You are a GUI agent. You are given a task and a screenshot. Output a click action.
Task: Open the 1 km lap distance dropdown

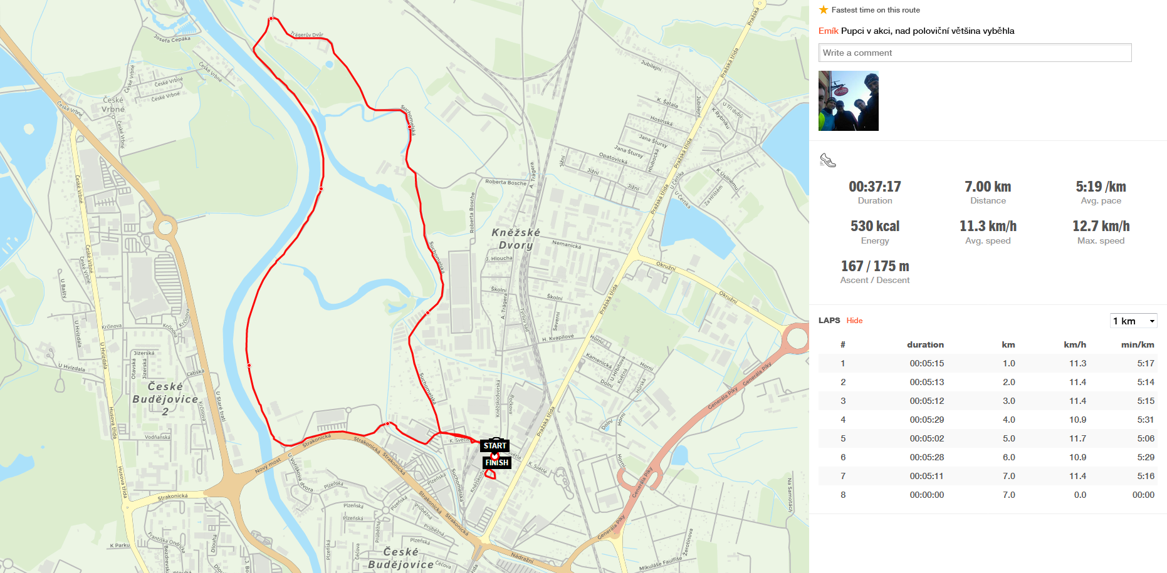click(1133, 321)
